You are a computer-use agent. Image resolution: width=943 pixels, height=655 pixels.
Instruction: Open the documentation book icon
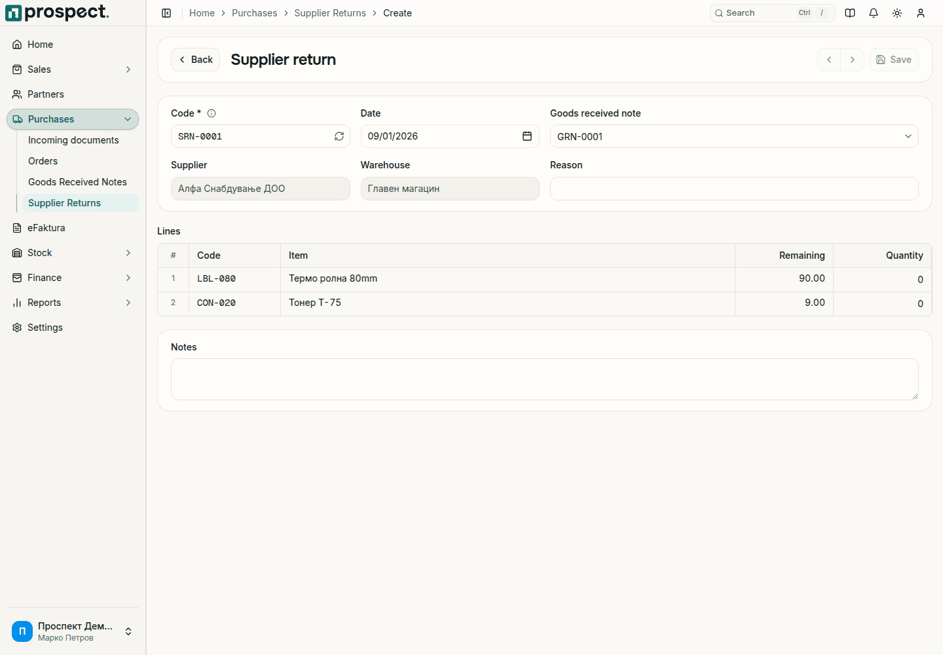tap(850, 13)
